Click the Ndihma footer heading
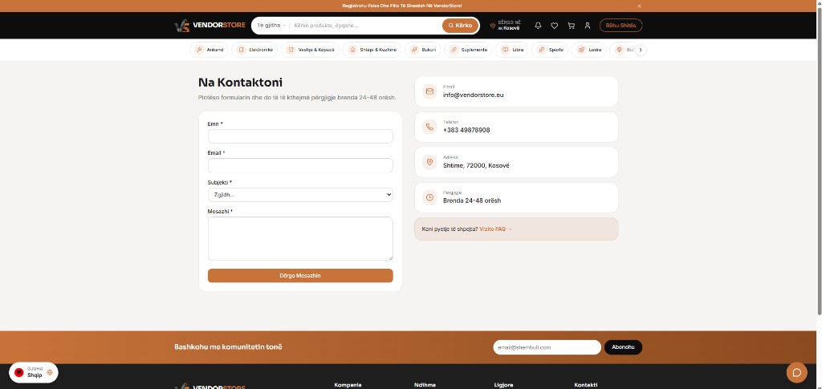 click(425, 385)
